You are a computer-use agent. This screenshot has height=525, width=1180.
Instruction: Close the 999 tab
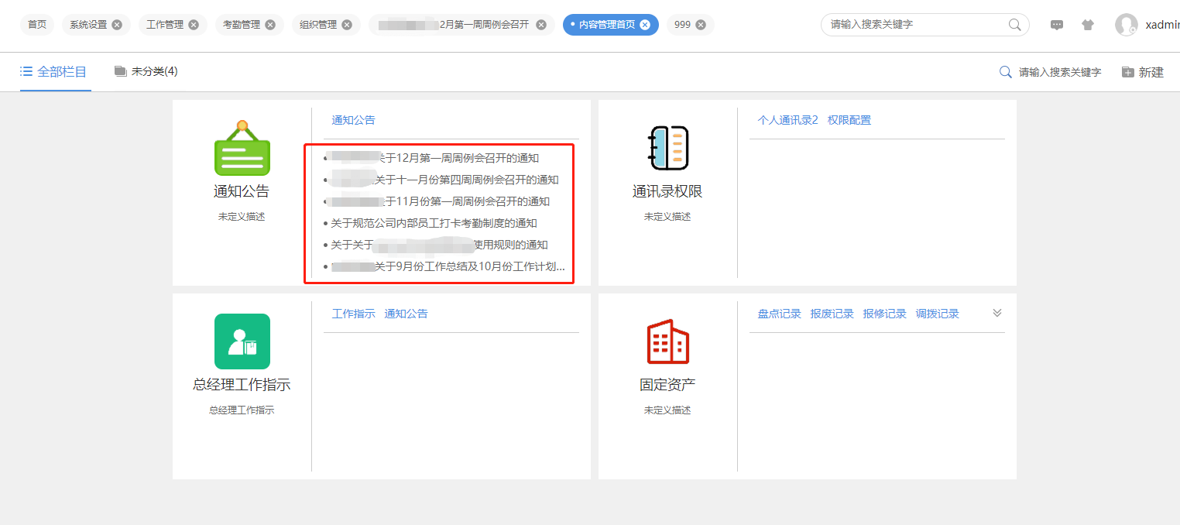pos(701,25)
